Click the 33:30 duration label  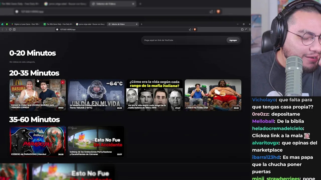click(236, 108)
